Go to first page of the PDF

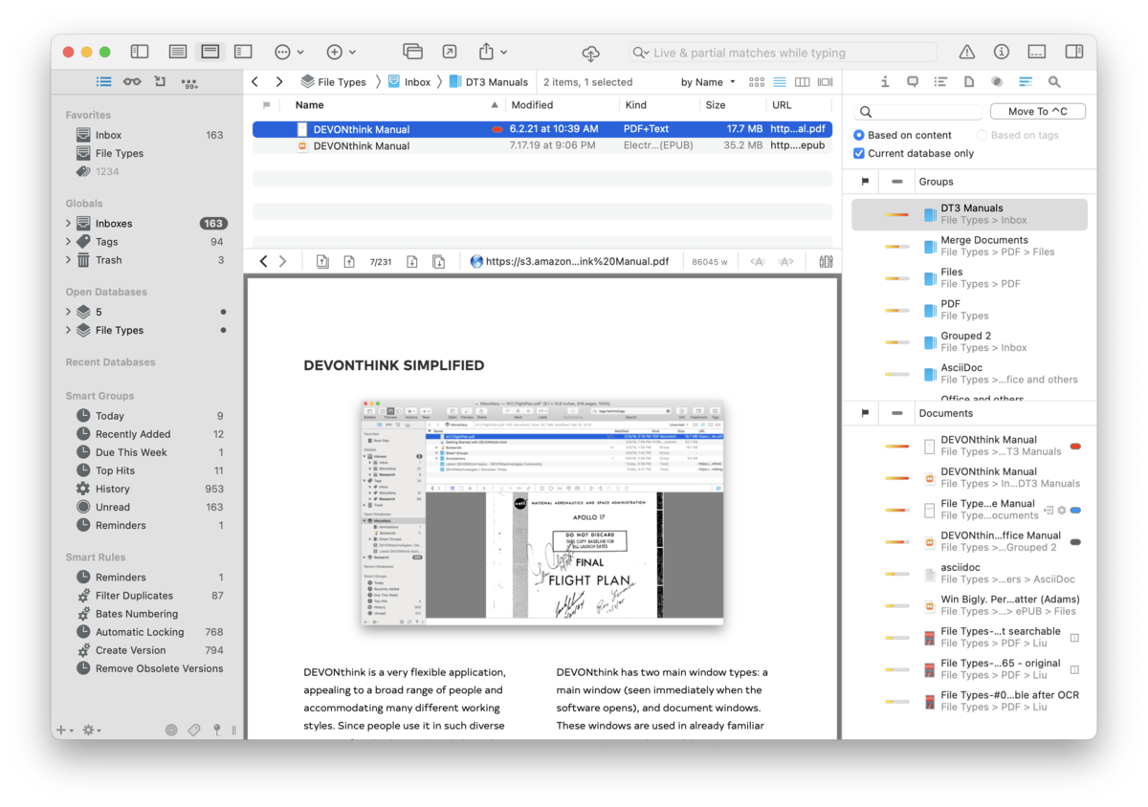point(323,261)
